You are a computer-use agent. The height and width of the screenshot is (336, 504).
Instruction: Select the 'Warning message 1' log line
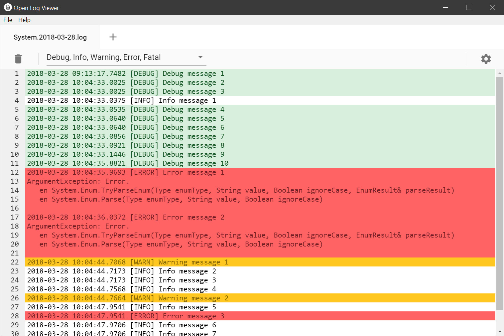click(260, 262)
